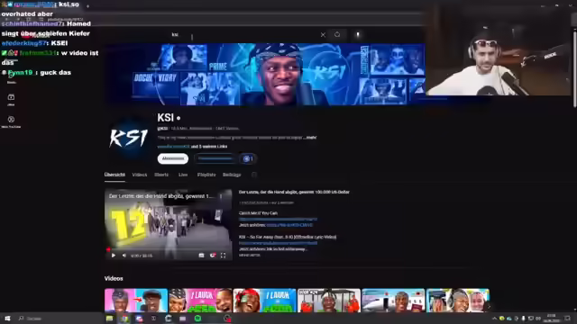The width and height of the screenshot is (577, 324).
Task: Click the taskbar clock
Action: [x=551, y=318]
